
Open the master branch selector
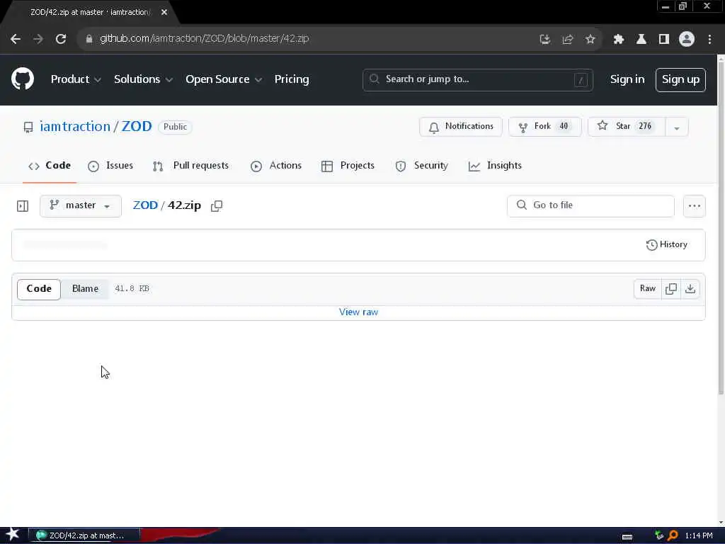81,205
